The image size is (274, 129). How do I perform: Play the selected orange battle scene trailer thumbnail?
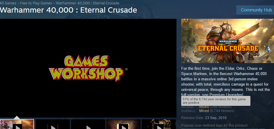click(x=17, y=124)
